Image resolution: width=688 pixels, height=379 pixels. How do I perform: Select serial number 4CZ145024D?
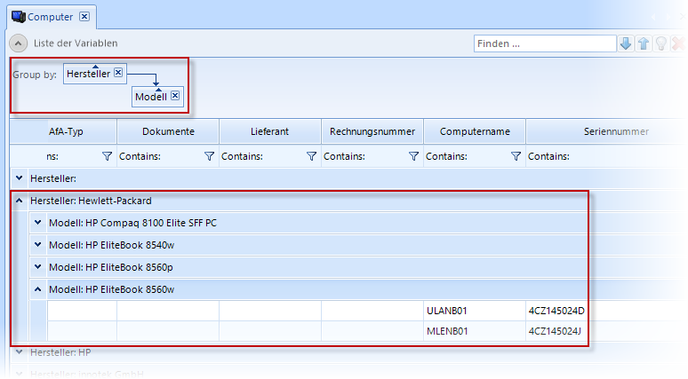click(556, 311)
